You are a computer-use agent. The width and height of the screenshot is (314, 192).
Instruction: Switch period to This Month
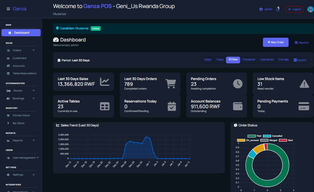pyautogui.click(x=249, y=60)
